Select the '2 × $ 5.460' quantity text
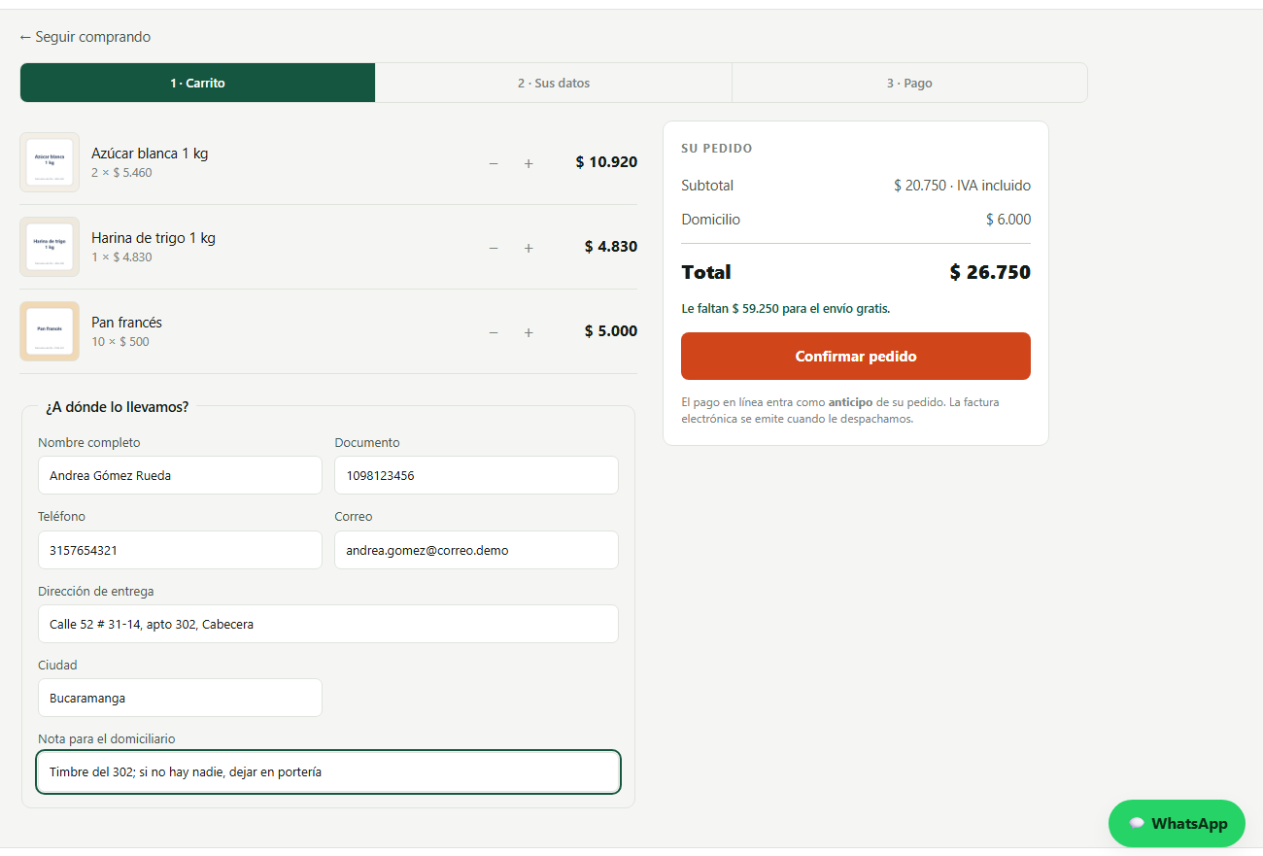 121,173
